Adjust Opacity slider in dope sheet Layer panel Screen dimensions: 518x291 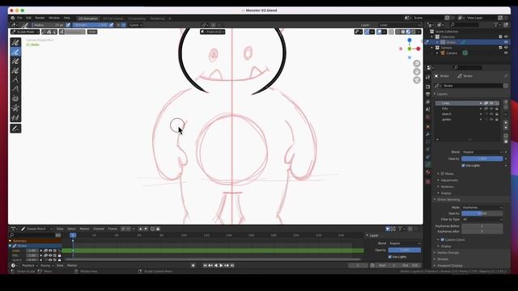[x=405, y=250]
